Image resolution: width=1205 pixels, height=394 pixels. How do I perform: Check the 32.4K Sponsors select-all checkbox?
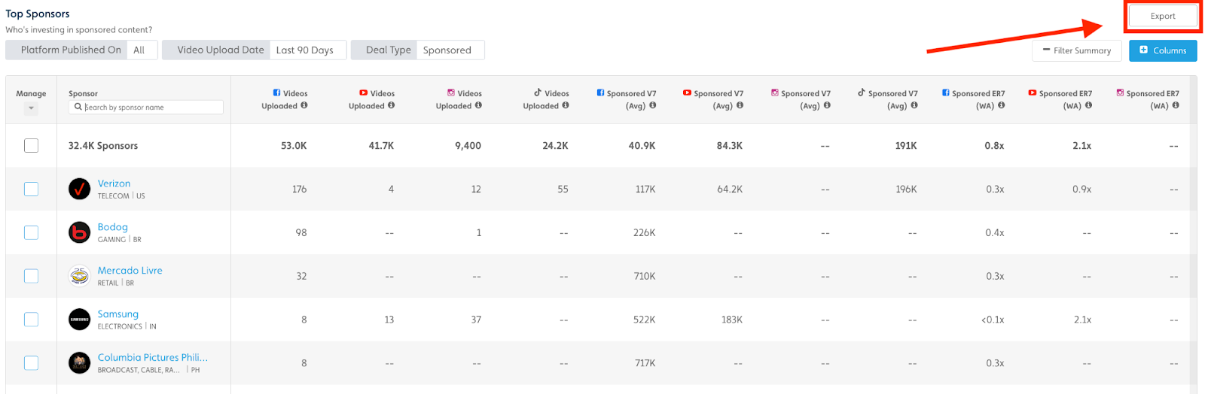coord(31,145)
